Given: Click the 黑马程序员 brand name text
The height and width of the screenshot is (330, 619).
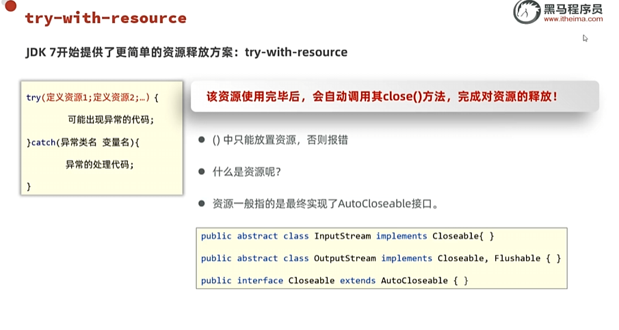Looking at the screenshot, I should click(573, 8).
